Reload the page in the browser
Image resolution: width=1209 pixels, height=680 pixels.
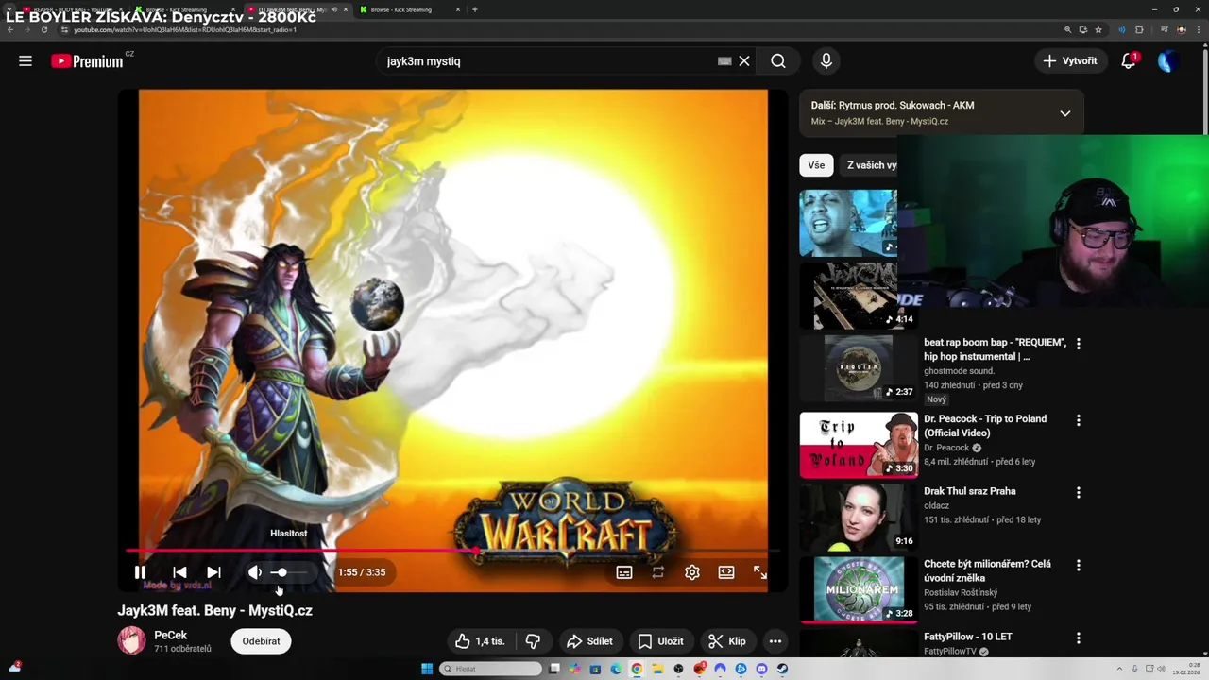pos(43,29)
